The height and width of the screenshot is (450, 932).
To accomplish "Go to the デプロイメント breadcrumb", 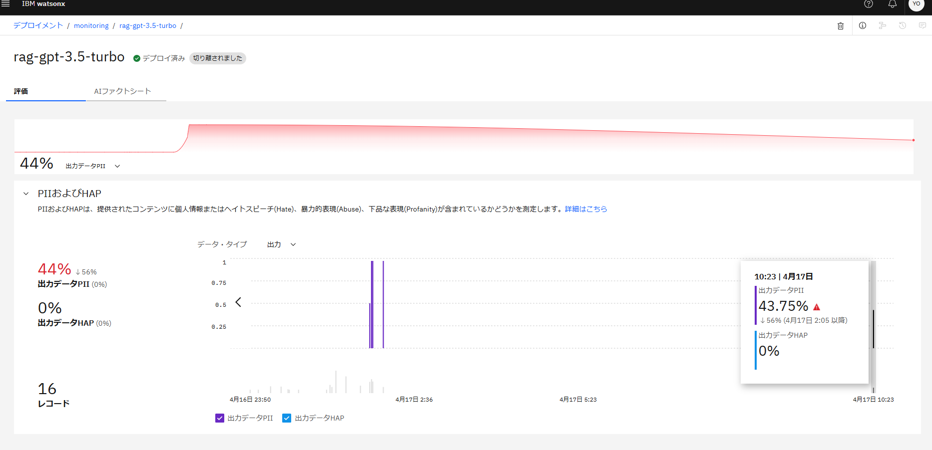I will point(38,25).
